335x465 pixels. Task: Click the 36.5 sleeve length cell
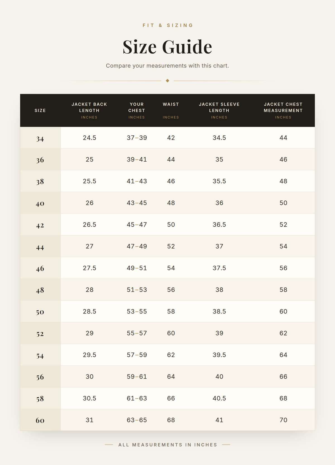[219, 225]
